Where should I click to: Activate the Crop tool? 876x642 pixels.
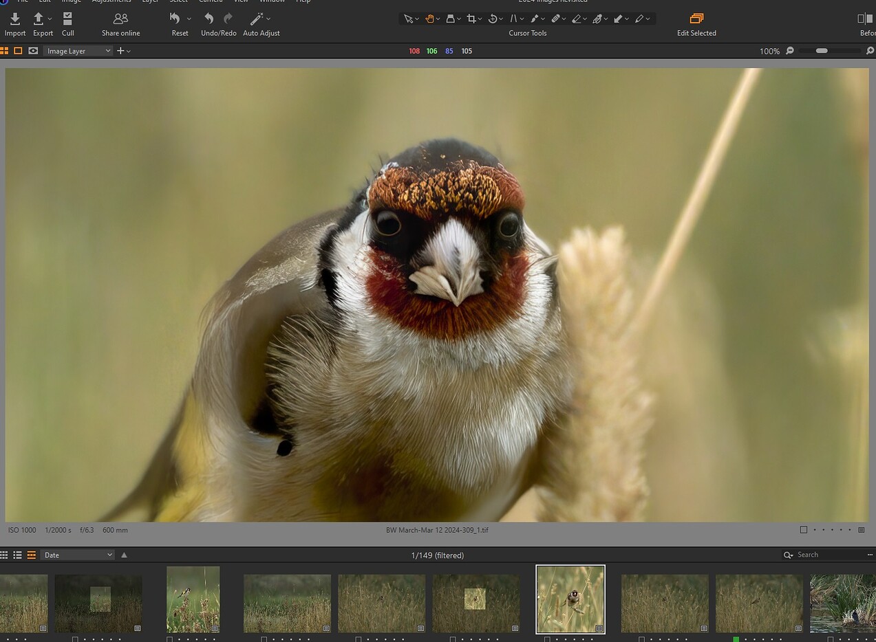(471, 19)
